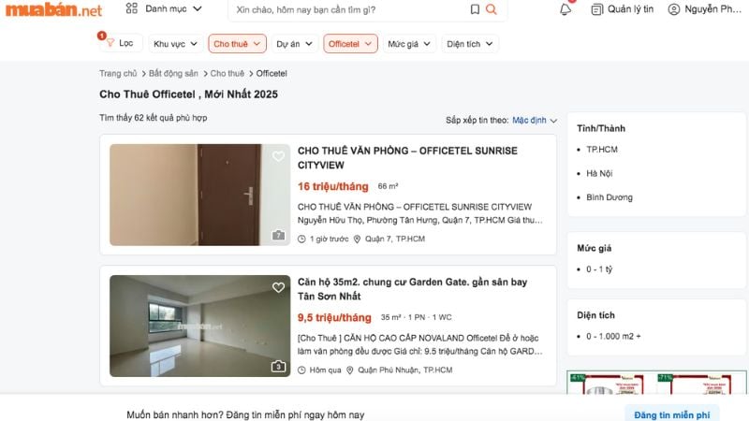The width and height of the screenshot is (749, 421).
Task: Filter by Hà Nội province
Action: pyautogui.click(x=599, y=173)
